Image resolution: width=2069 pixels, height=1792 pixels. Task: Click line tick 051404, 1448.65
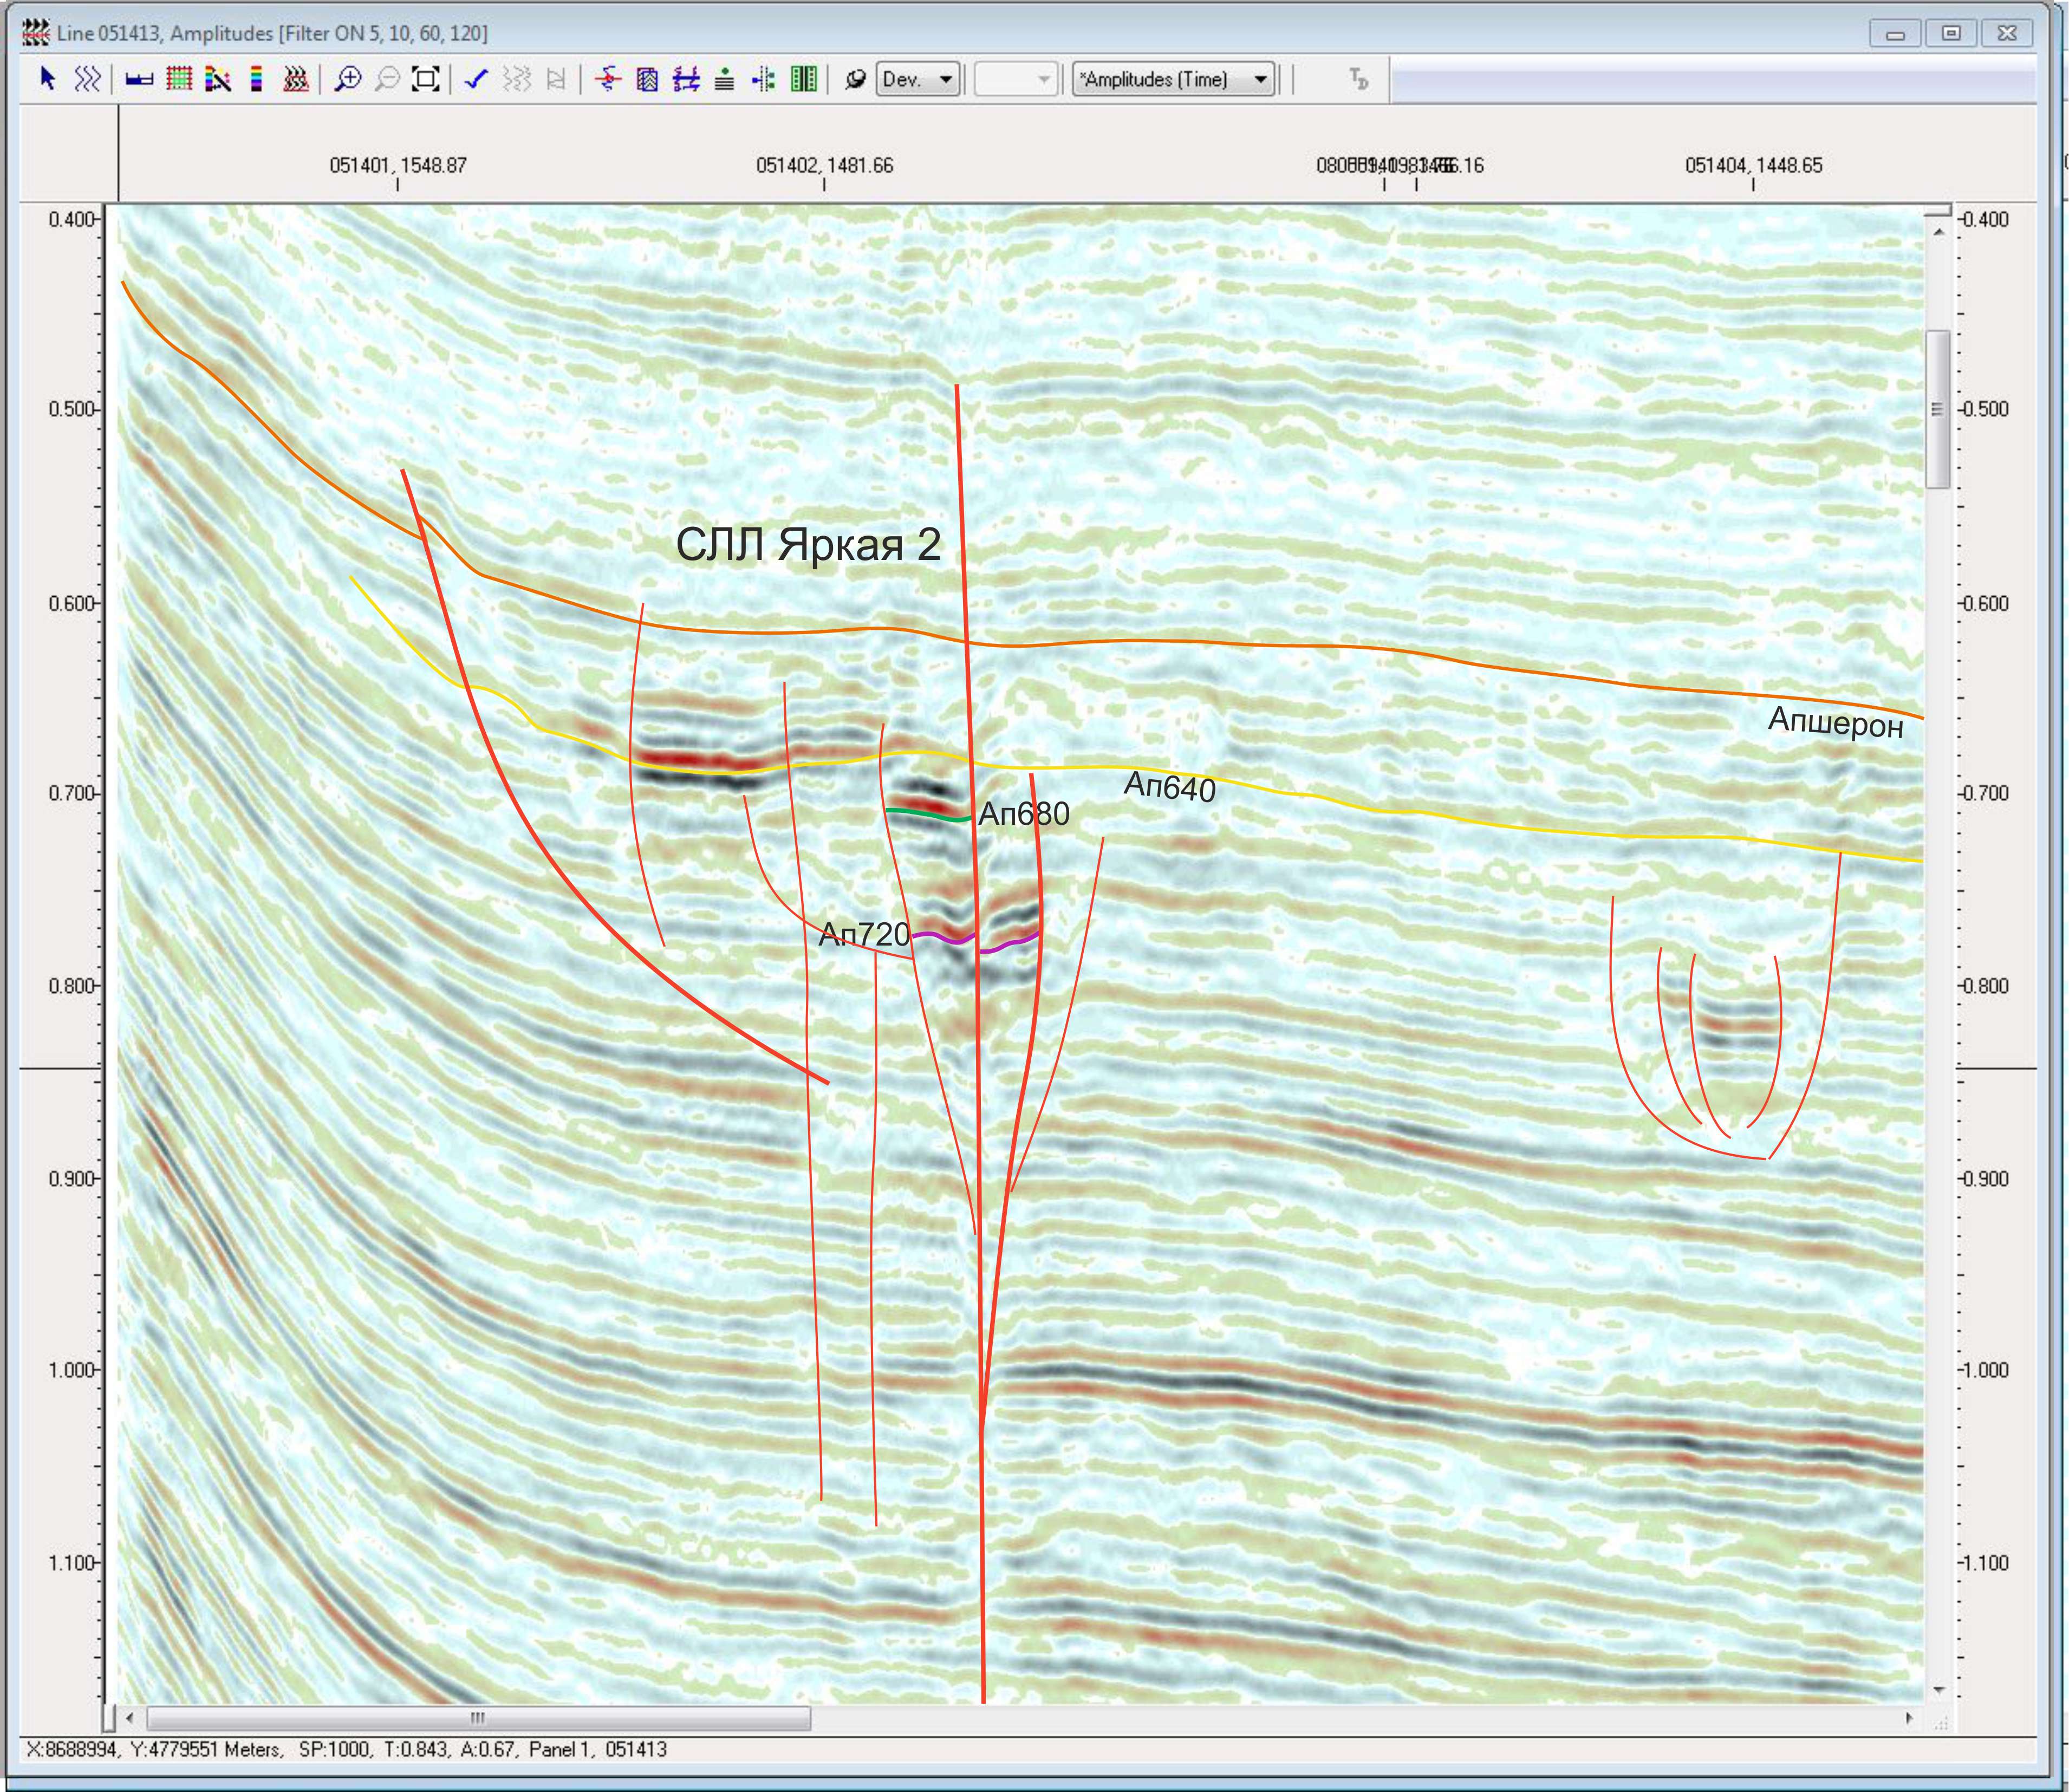tap(1753, 166)
